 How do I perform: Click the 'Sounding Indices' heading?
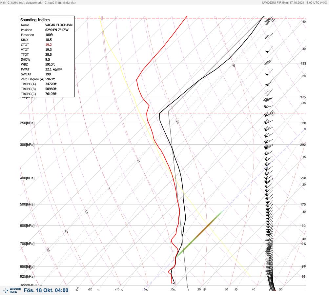[35, 20]
